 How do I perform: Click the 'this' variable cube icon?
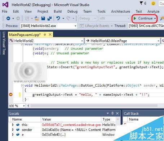pyautogui.click(x=18, y=125)
